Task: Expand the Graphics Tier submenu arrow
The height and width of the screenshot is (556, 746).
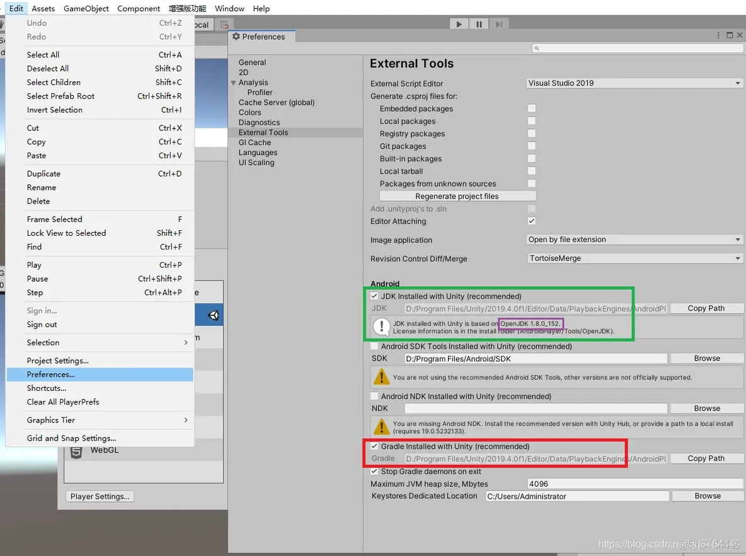Action: click(185, 420)
